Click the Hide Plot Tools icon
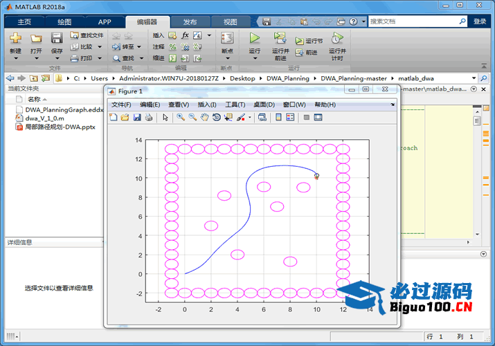This screenshot has height=346, width=495. tap(306, 118)
